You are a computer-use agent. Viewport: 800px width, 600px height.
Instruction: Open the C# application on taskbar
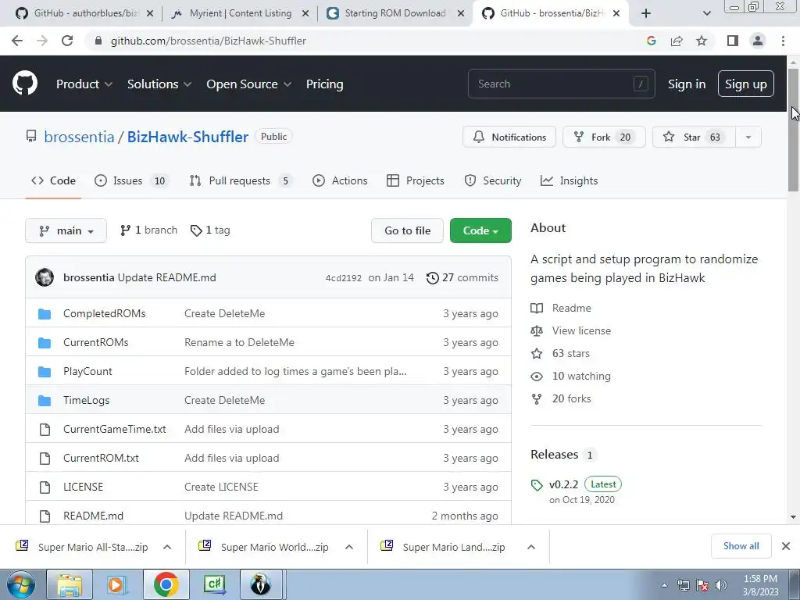(214, 584)
